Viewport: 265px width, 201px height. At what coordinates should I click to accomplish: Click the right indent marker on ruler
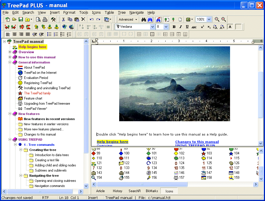[x=253, y=42]
